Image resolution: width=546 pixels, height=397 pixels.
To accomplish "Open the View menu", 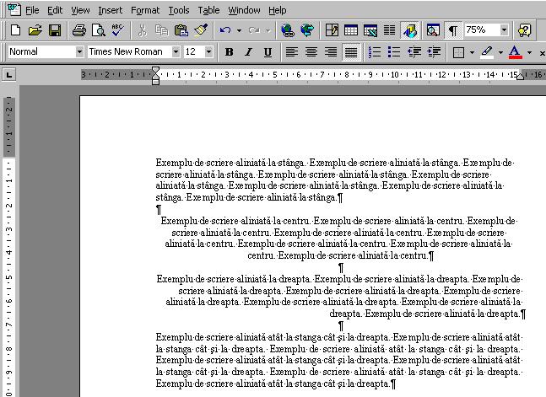I will point(80,10).
